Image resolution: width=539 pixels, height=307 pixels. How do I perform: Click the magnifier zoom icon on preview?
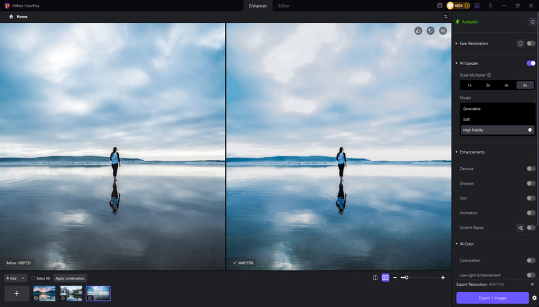tap(443, 31)
